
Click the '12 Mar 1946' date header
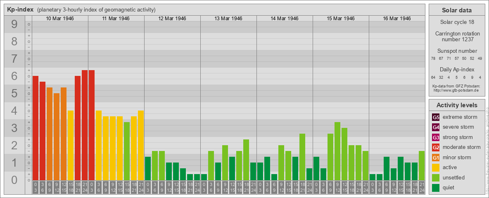tap(172, 19)
